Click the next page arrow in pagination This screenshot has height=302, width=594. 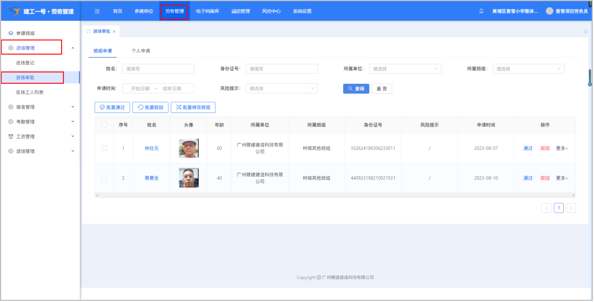pos(571,208)
